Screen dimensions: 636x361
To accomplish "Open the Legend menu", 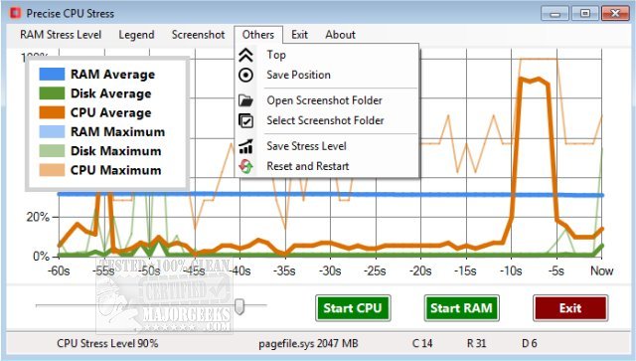I will pyautogui.click(x=136, y=35).
